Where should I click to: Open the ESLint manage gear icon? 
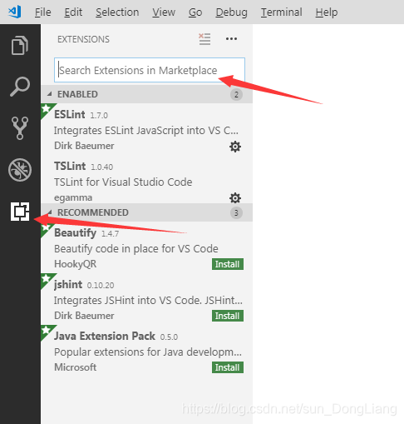[x=235, y=147]
